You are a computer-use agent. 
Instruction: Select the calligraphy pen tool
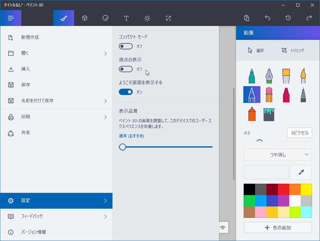(269, 75)
